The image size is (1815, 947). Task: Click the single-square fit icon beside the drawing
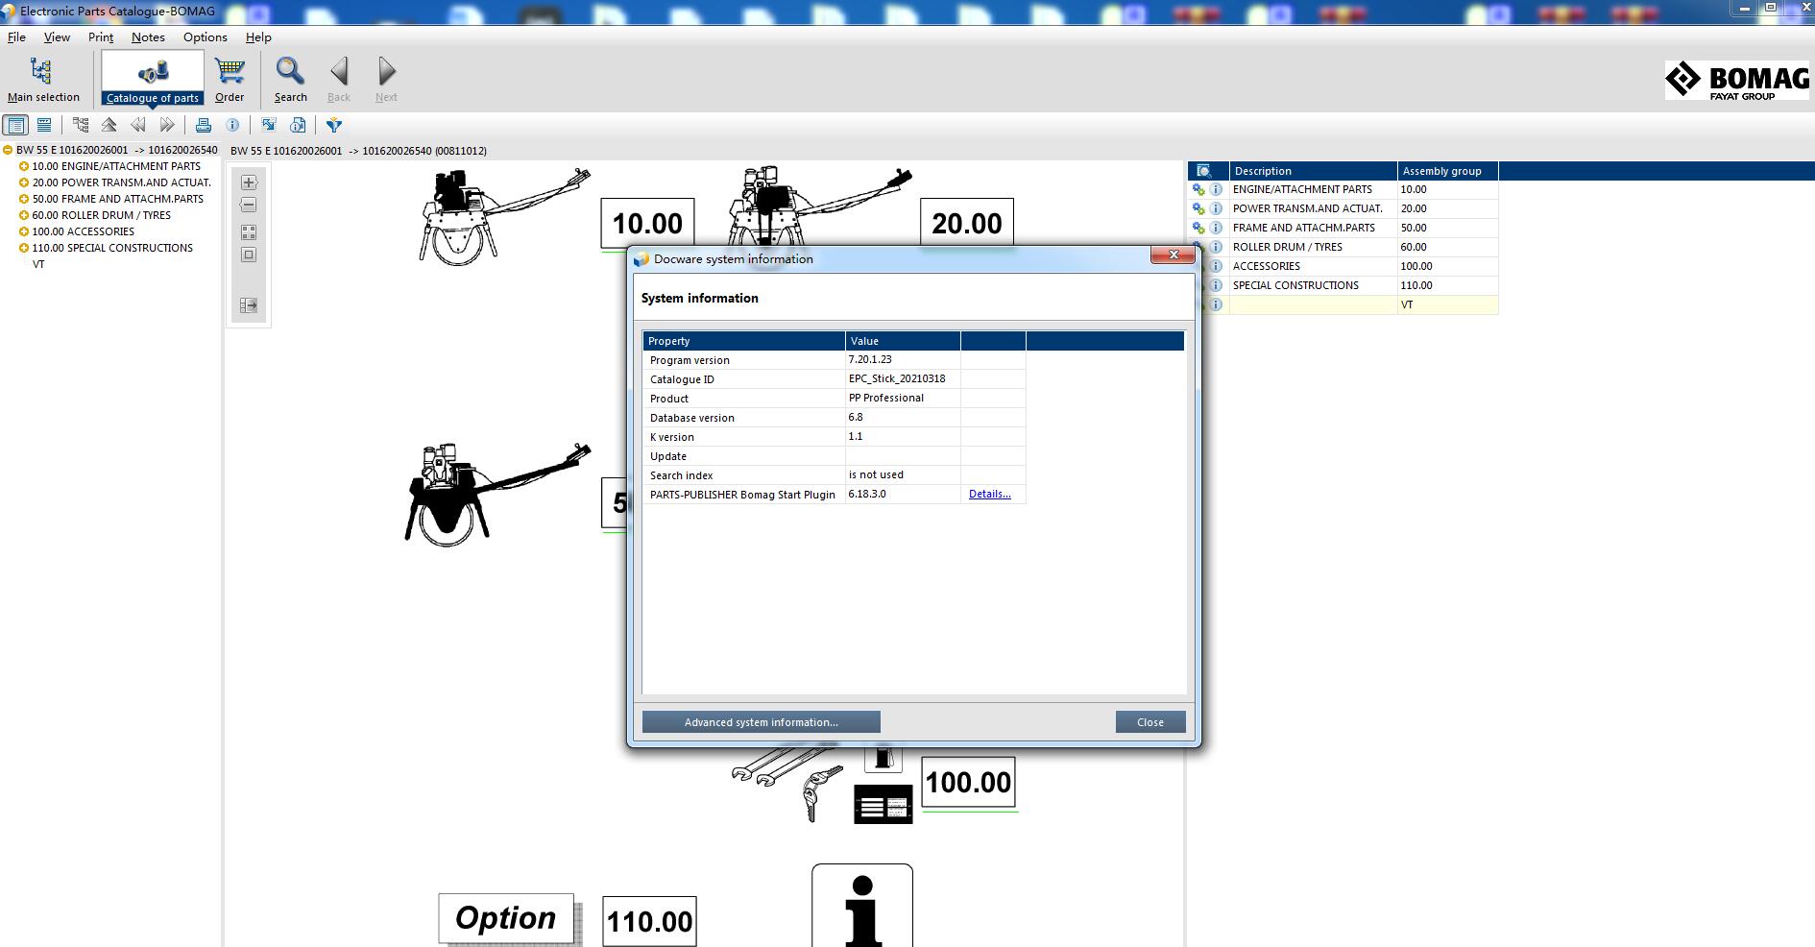[249, 255]
